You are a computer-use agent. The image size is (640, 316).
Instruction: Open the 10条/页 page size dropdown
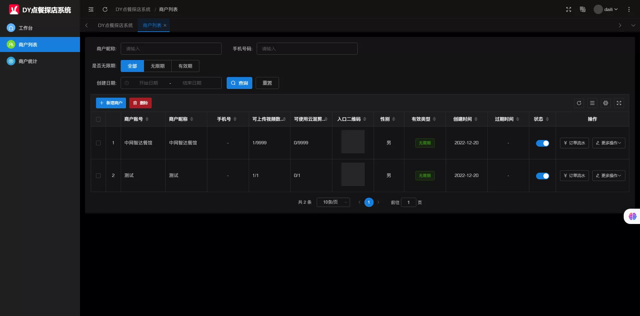(333, 202)
